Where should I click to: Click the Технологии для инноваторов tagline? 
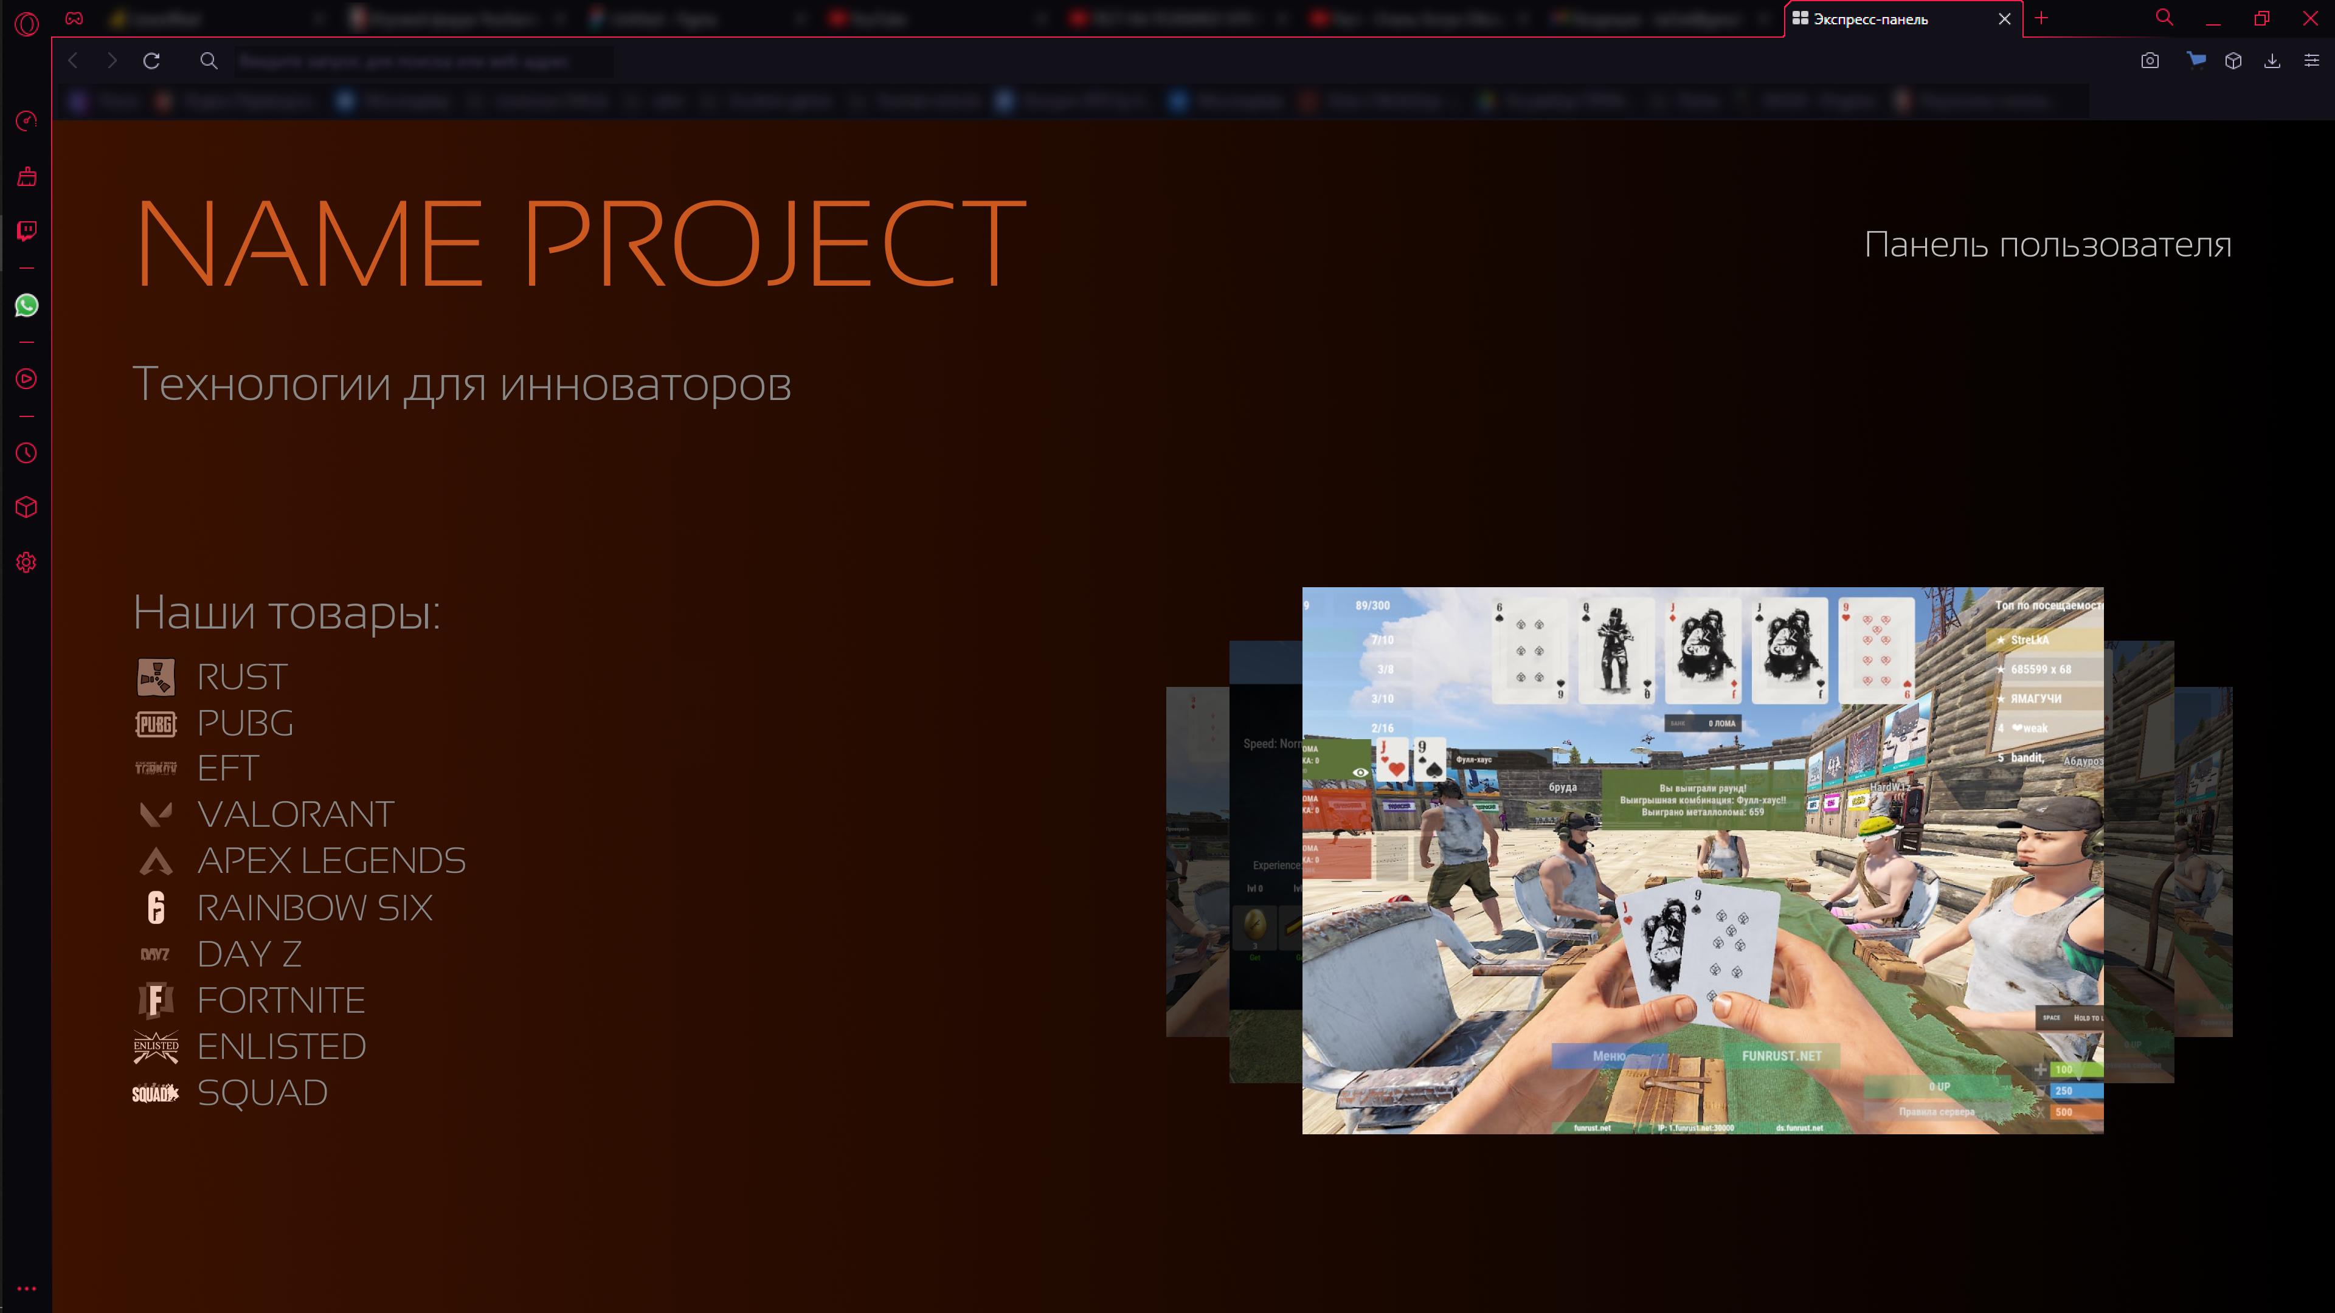point(462,384)
